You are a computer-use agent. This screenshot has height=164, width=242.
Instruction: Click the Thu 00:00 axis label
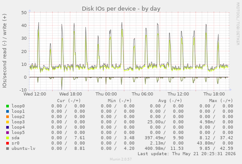(x=106, y=94)
